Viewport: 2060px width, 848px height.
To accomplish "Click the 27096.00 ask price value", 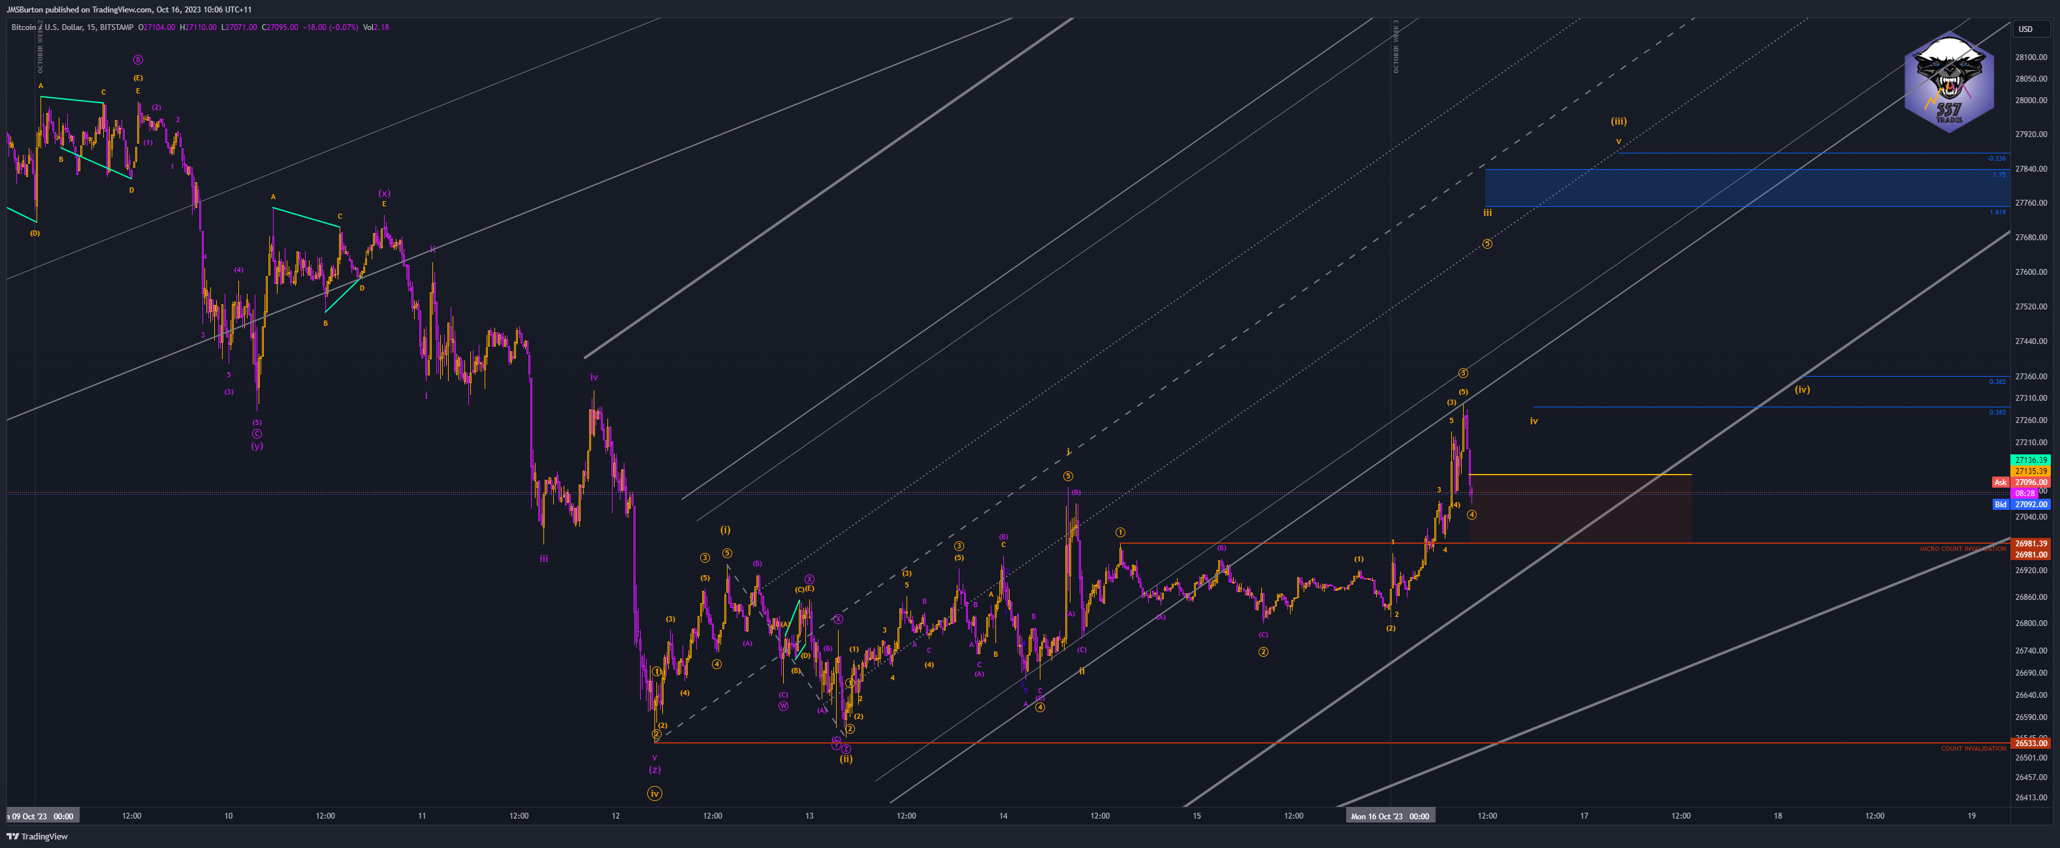I will [x=2031, y=482].
